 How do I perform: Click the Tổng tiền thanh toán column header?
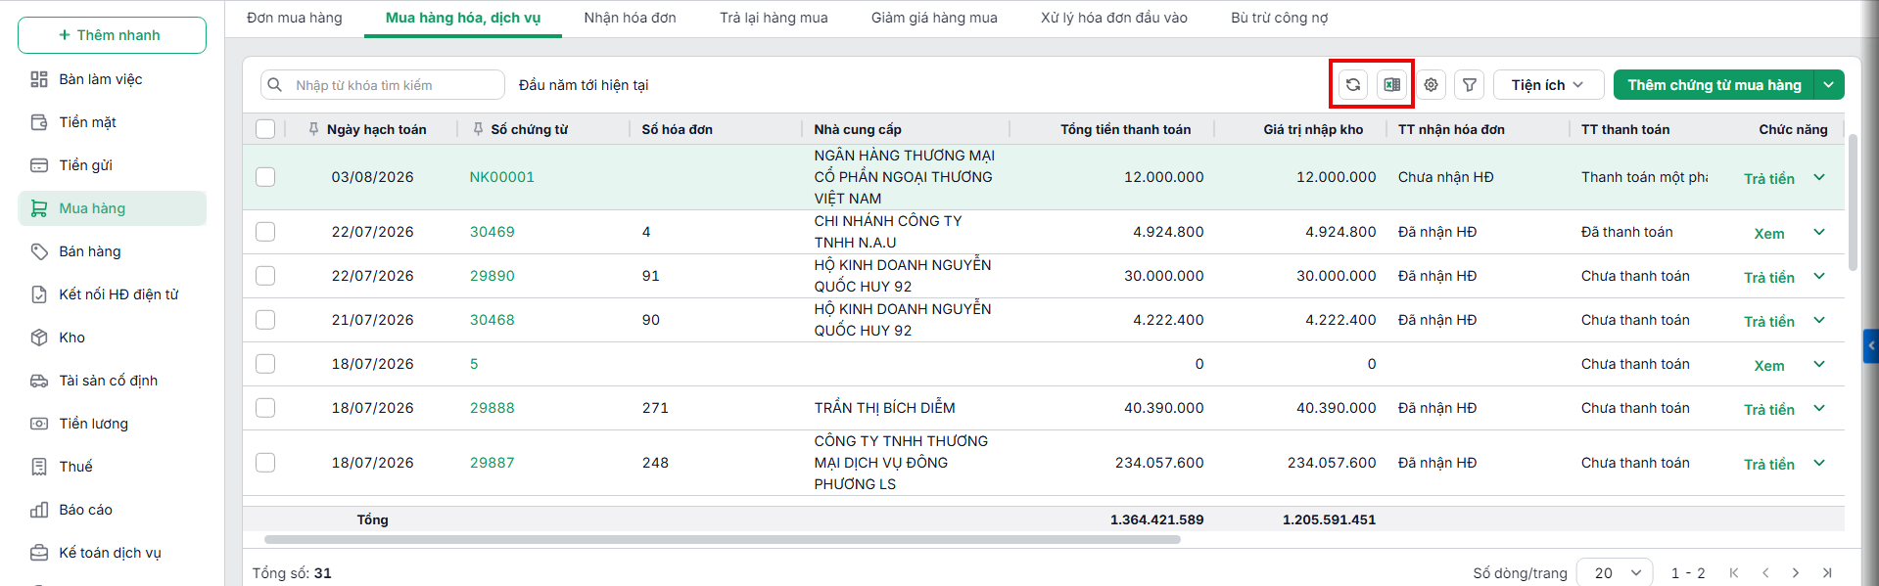pyautogui.click(x=1125, y=129)
